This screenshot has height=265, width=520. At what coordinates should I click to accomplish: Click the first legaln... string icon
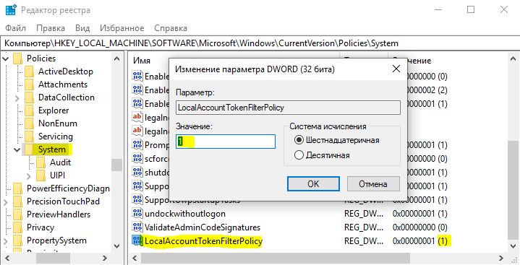(x=137, y=117)
